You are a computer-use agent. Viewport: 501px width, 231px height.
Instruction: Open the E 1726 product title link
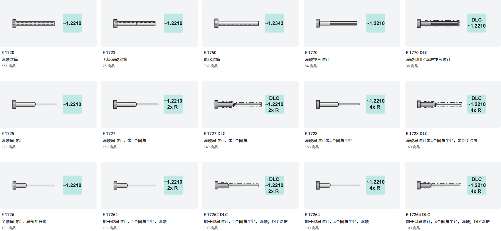8,215
